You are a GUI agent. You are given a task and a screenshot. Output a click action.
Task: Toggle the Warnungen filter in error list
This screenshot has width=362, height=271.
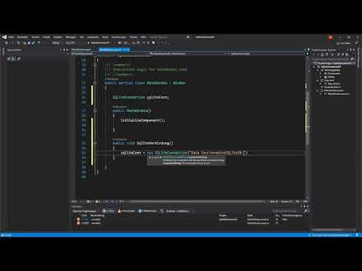126,211
